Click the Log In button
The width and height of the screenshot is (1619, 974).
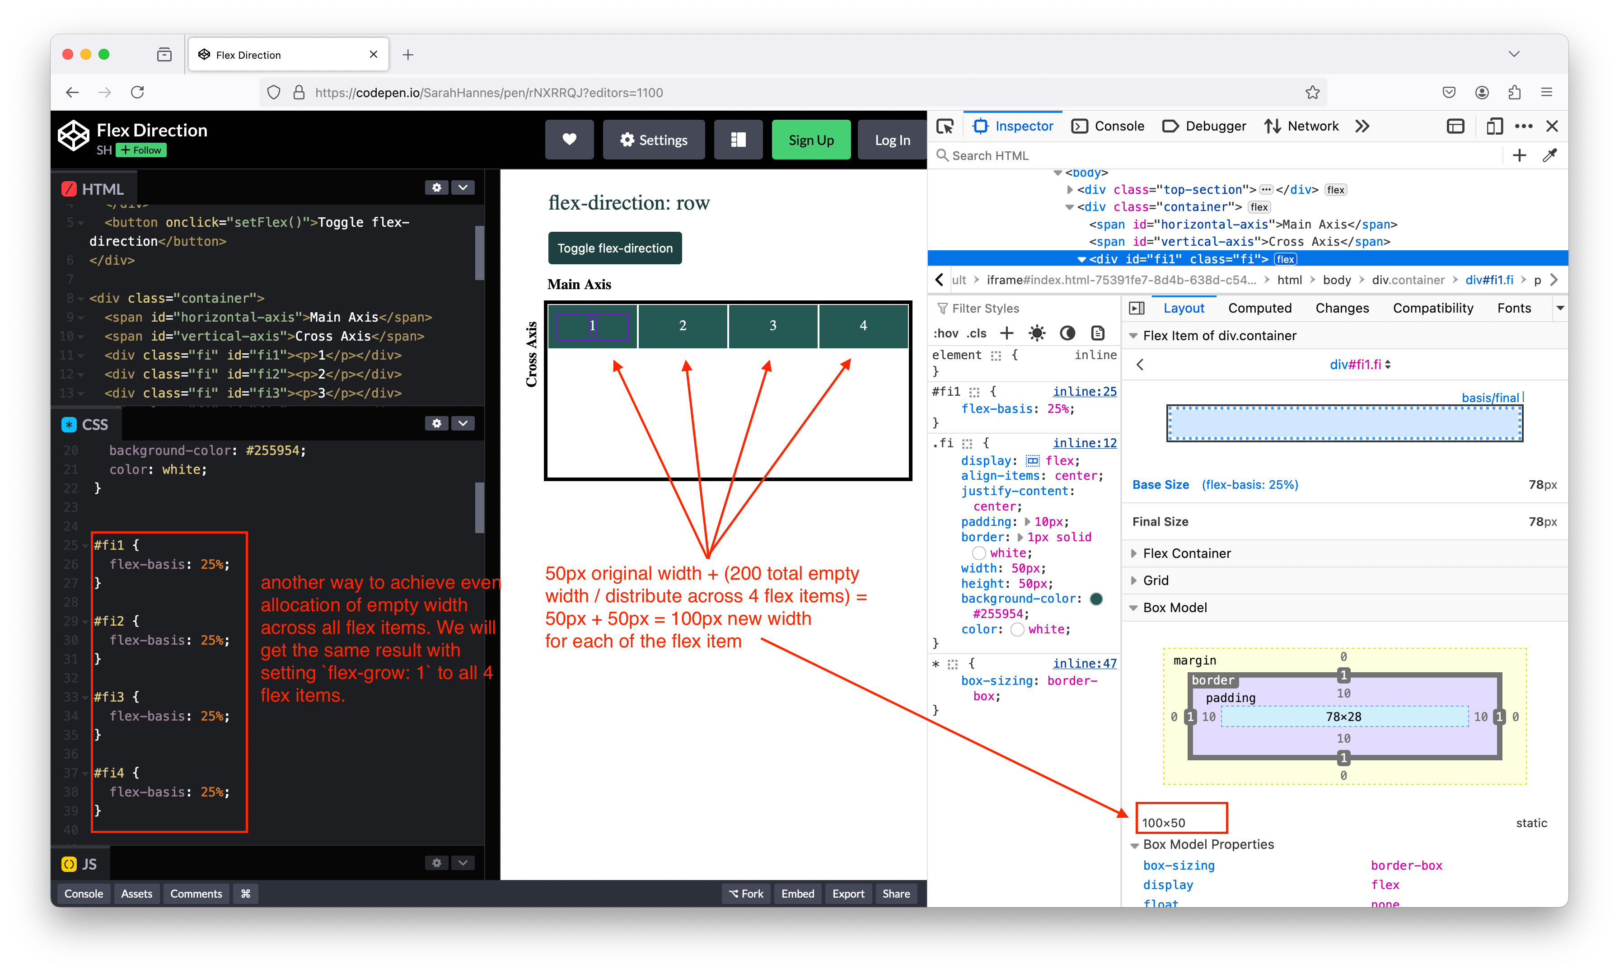point(893,140)
